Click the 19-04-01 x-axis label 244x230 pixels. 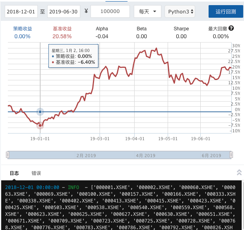(x=135, y=139)
